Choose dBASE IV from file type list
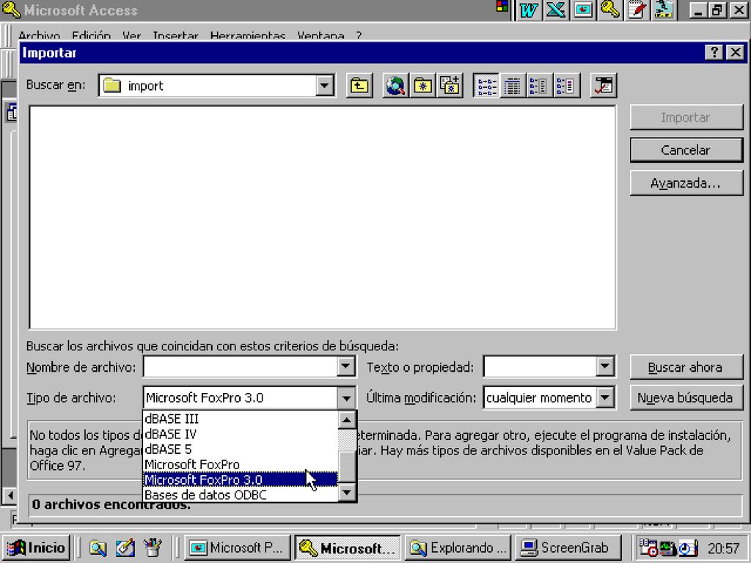 [240, 434]
